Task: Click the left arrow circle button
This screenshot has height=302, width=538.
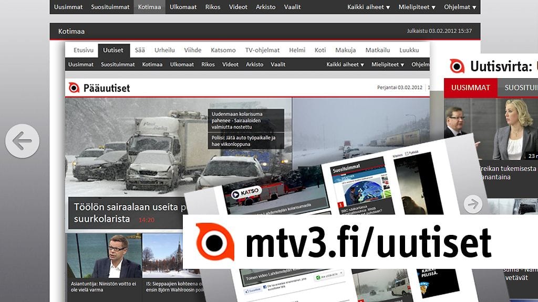Action: pyautogui.click(x=22, y=141)
